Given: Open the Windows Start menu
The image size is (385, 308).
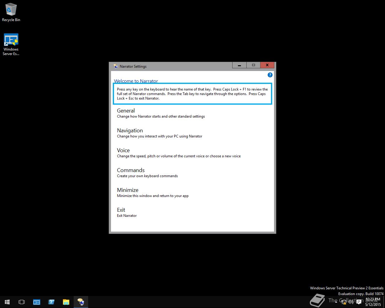Looking at the screenshot, I should coord(7,302).
